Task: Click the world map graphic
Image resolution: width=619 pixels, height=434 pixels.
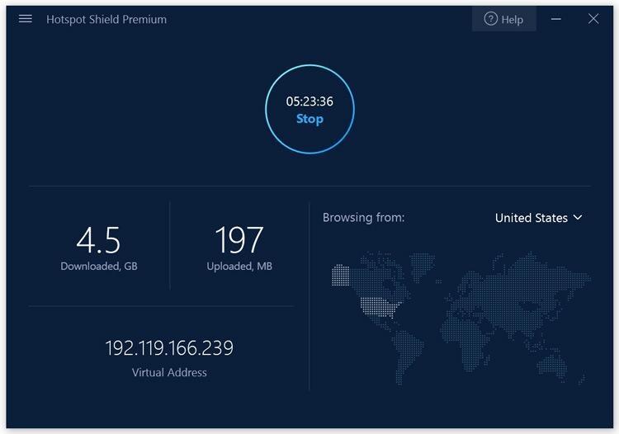Action: (x=461, y=318)
